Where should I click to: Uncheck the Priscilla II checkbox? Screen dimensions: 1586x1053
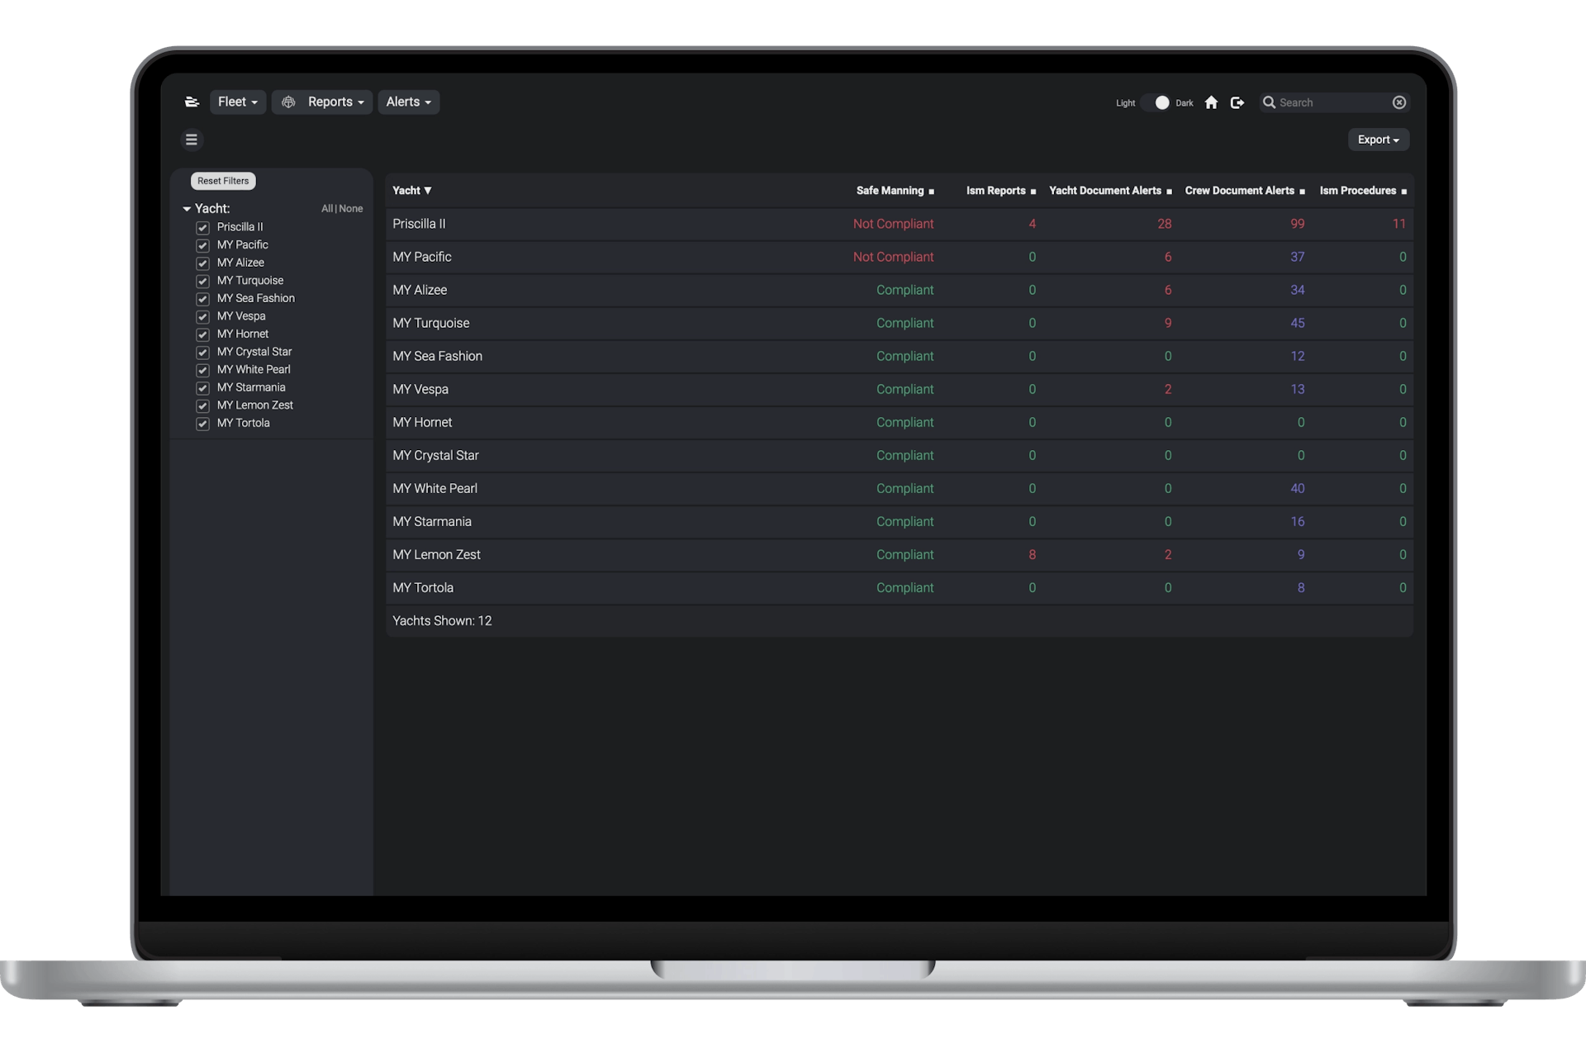tap(202, 227)
